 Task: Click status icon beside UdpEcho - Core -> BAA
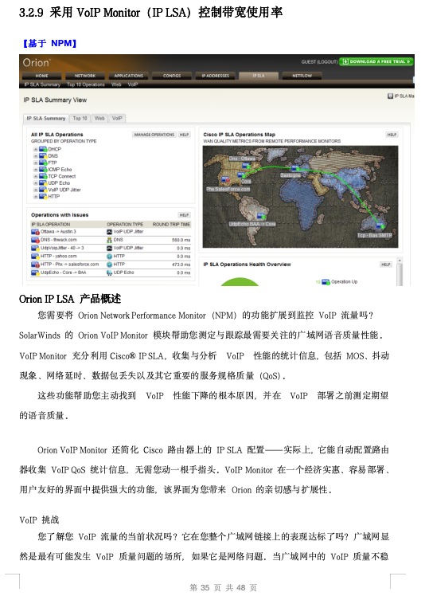(35, 273)
